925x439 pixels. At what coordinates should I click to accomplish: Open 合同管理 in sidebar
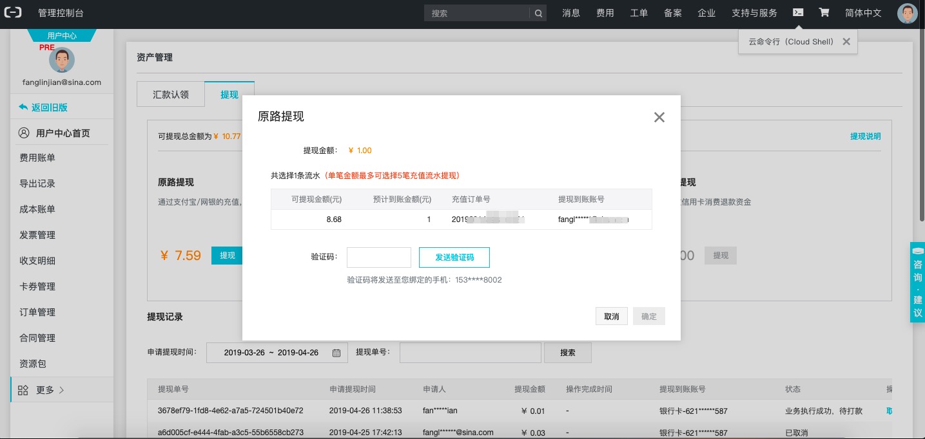pos(37,338)
